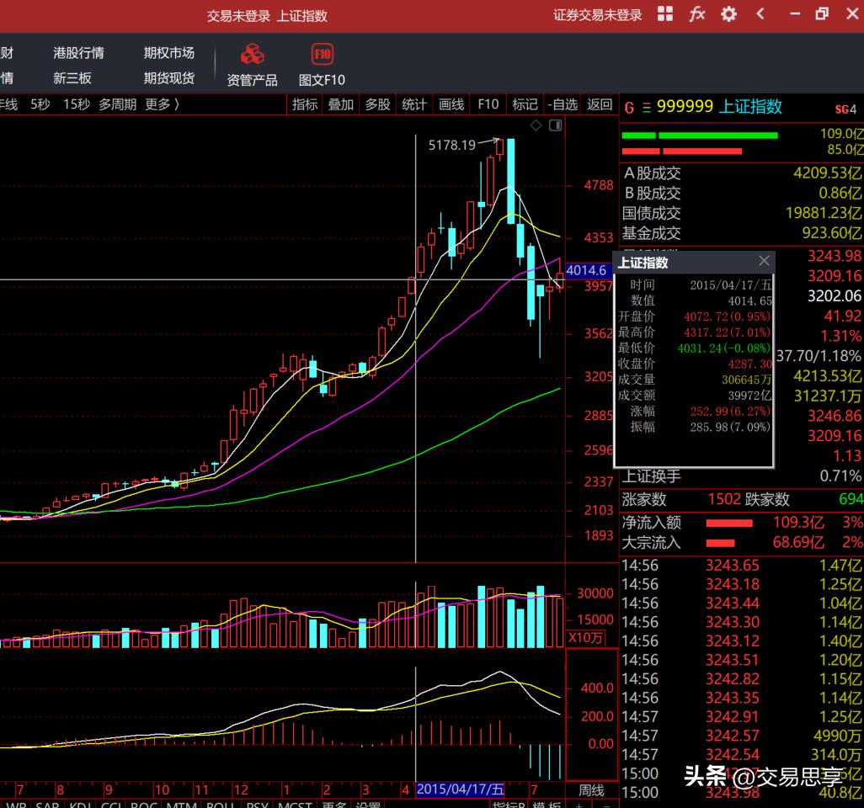864x808 pixels.
Task: Toggle the 叠加 overlay option
Action: point(341,104)
